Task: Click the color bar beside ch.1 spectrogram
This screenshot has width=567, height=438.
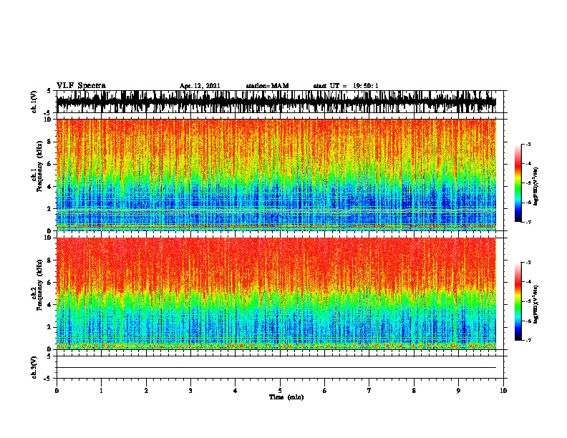Action: (x=518, y=183)
